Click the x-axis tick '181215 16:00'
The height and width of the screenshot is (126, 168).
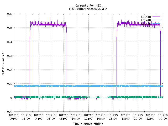113,117
